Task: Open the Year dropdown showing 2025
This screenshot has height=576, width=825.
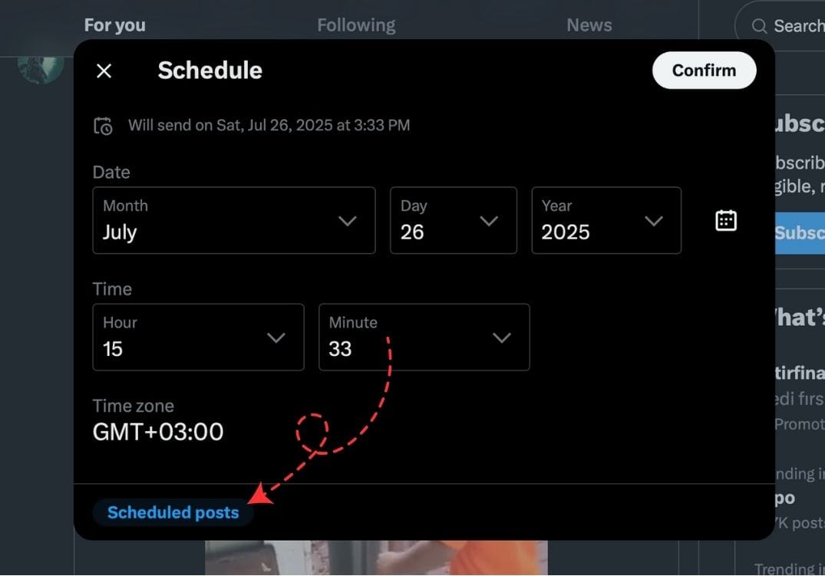Action: 606,220
